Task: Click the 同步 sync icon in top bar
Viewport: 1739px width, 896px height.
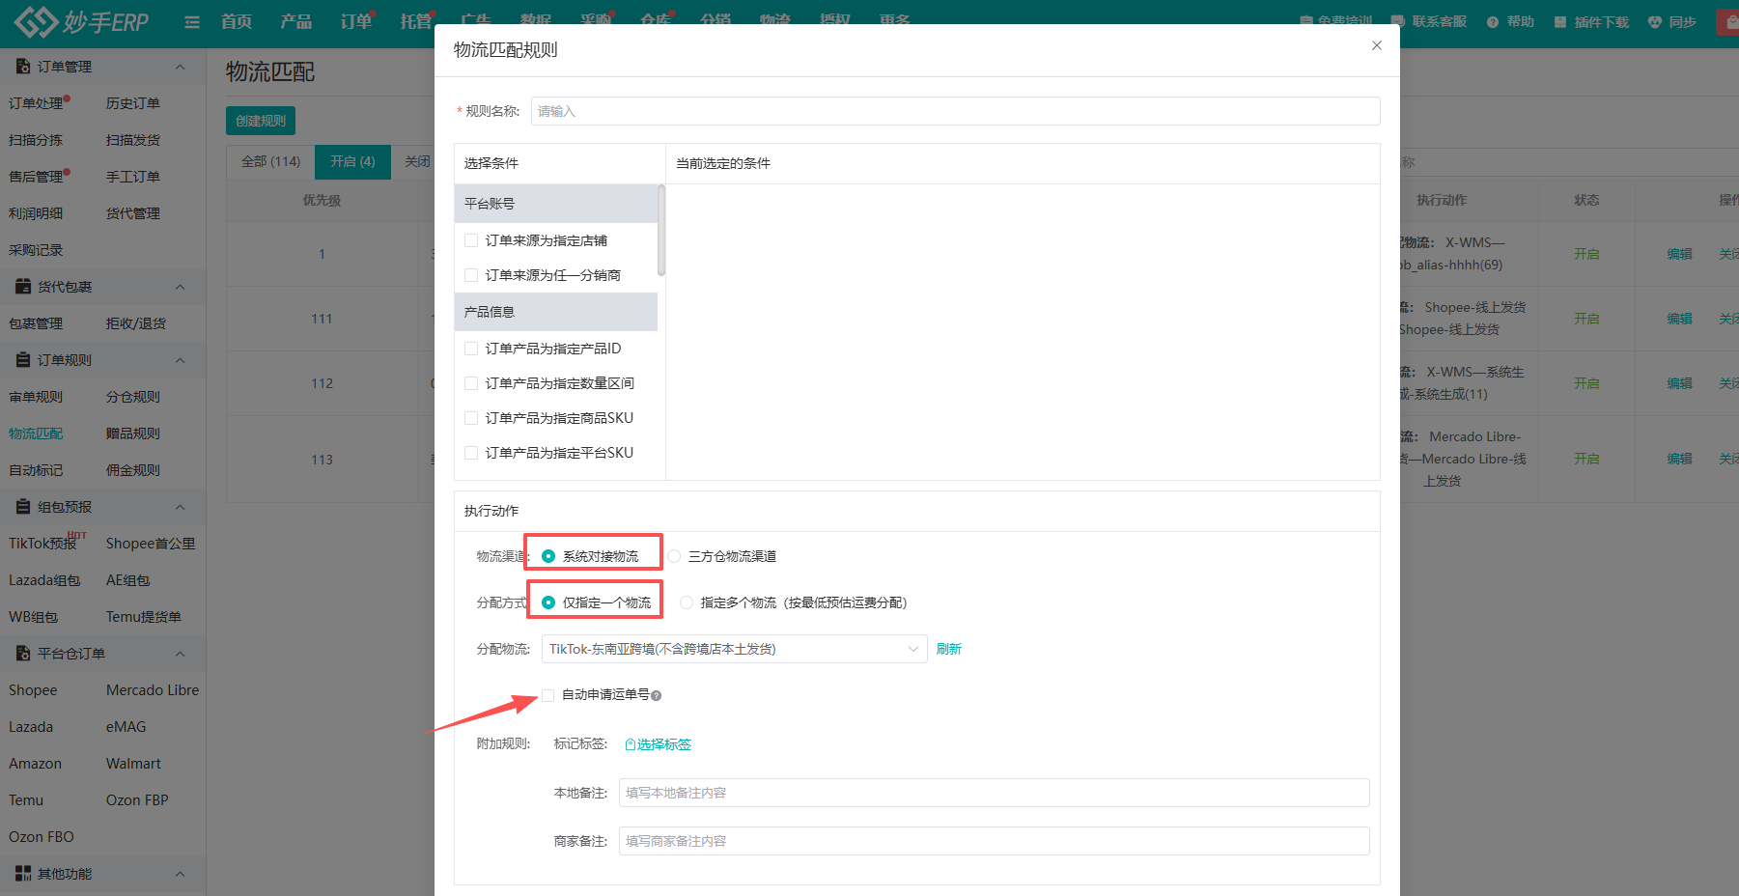Action: pos(1655,22)
